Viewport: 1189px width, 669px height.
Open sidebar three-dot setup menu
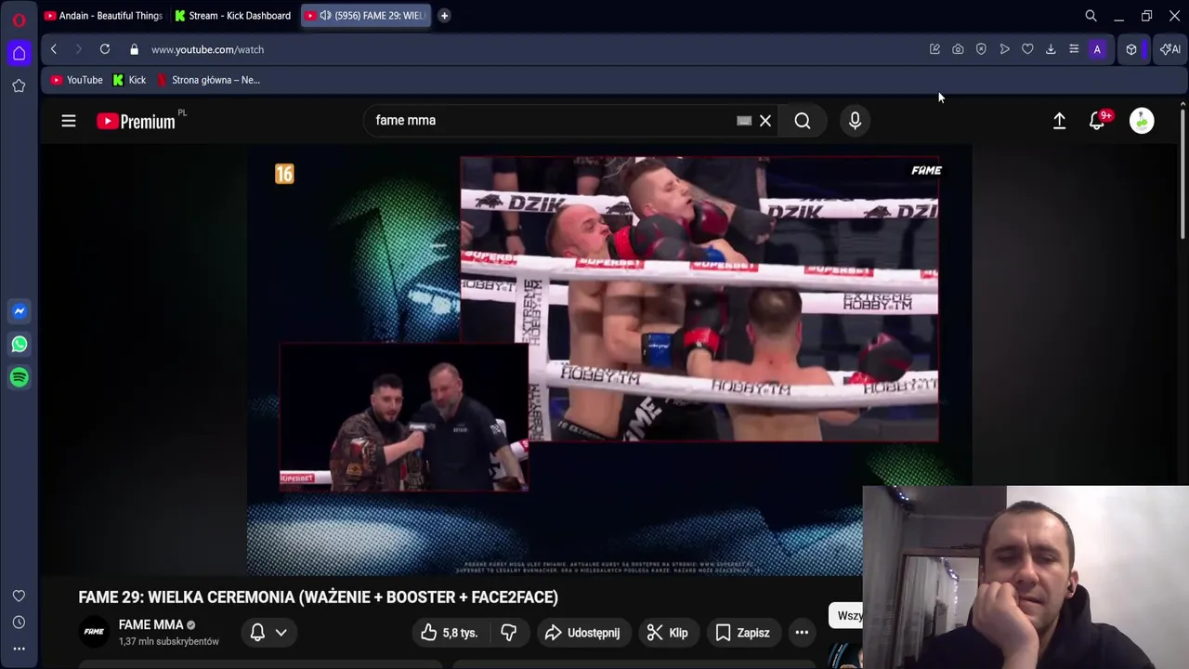click(19, 649)
